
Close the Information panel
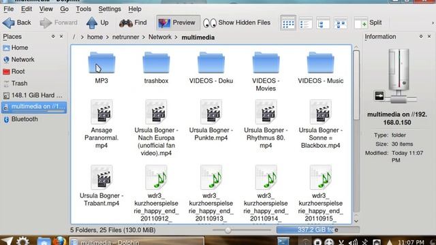pyautogui.click(x=429, y=36)
